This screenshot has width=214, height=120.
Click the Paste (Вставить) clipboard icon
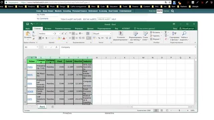coord(28,34)
